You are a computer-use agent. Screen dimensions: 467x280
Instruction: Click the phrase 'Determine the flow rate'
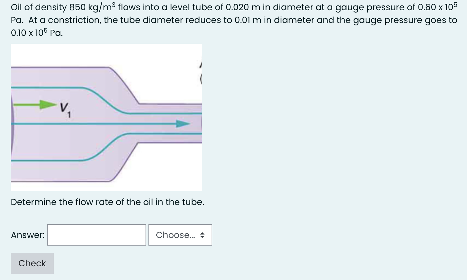[58, 202]
